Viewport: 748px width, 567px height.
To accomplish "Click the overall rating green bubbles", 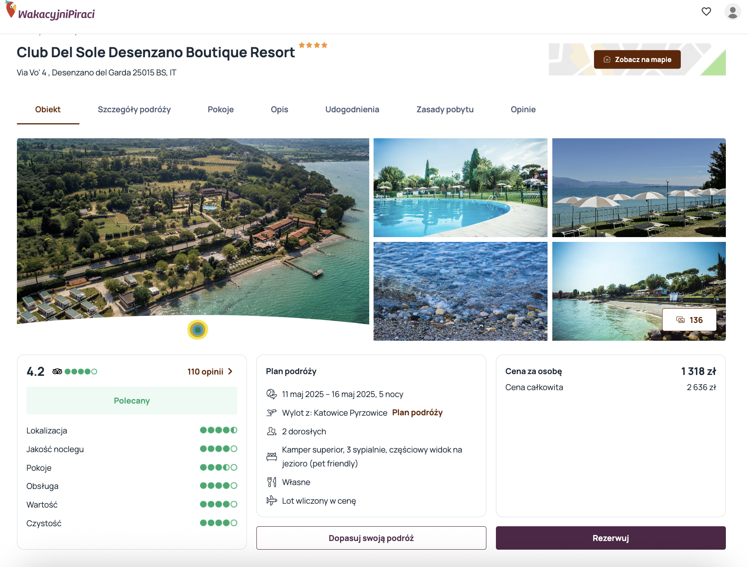I will 81,371.
